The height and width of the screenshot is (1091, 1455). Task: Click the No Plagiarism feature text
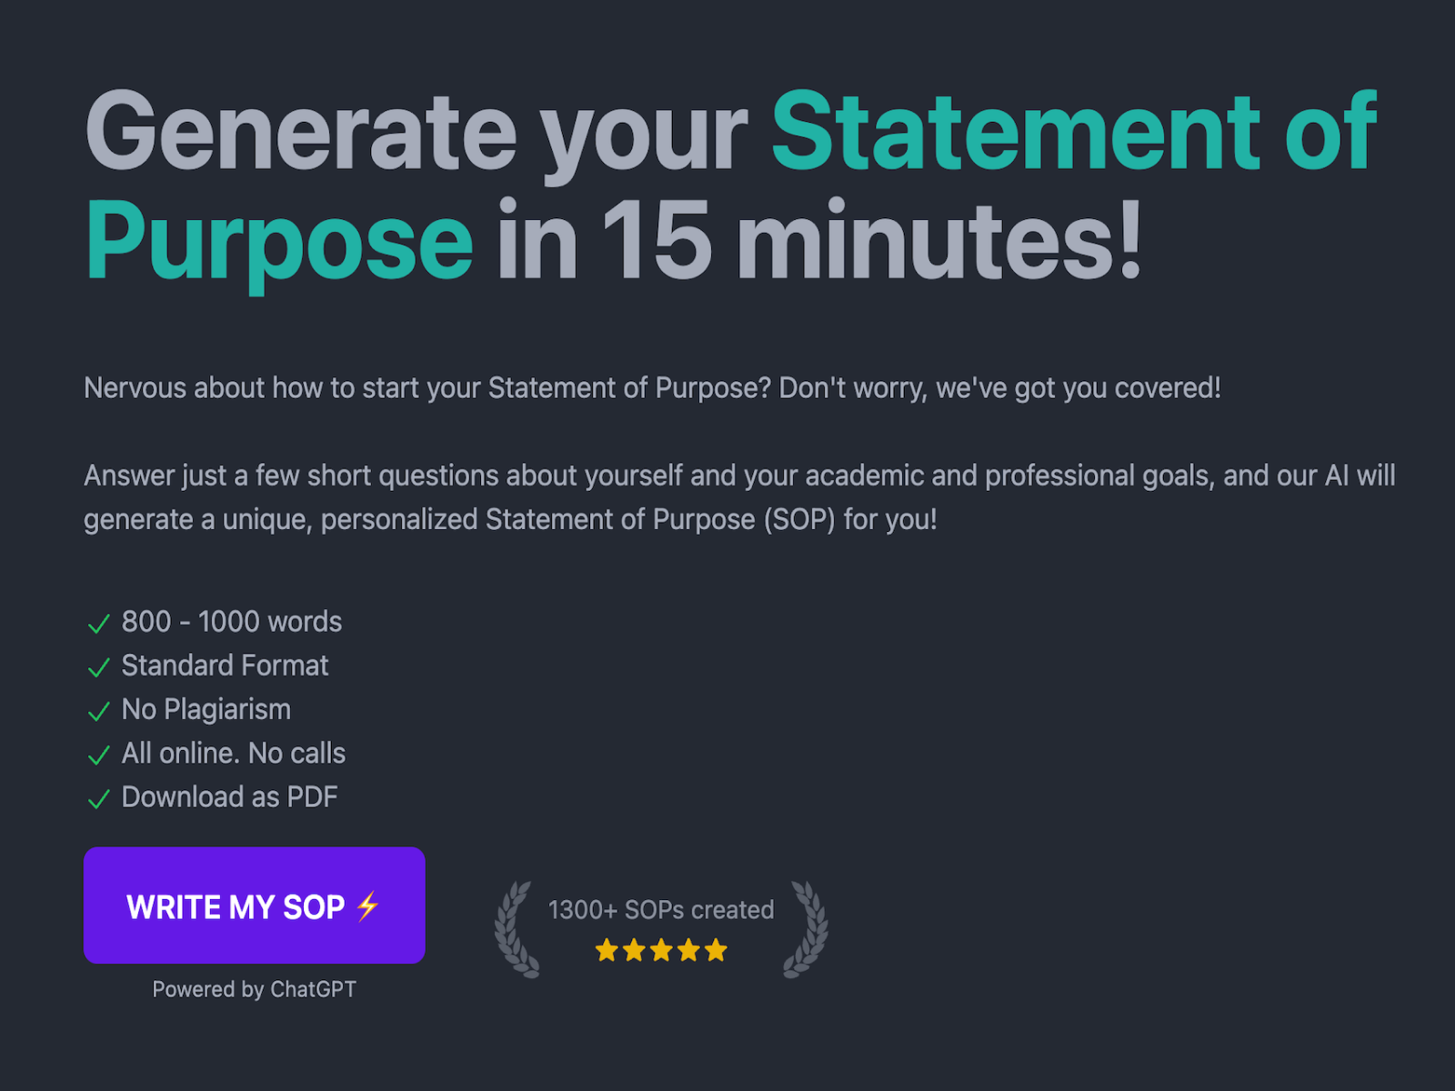pos(206,709)
